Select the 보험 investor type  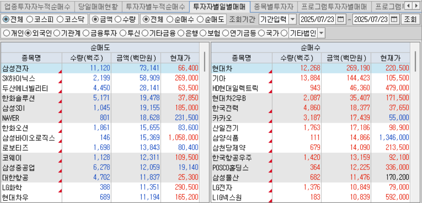tap(203, 34)
